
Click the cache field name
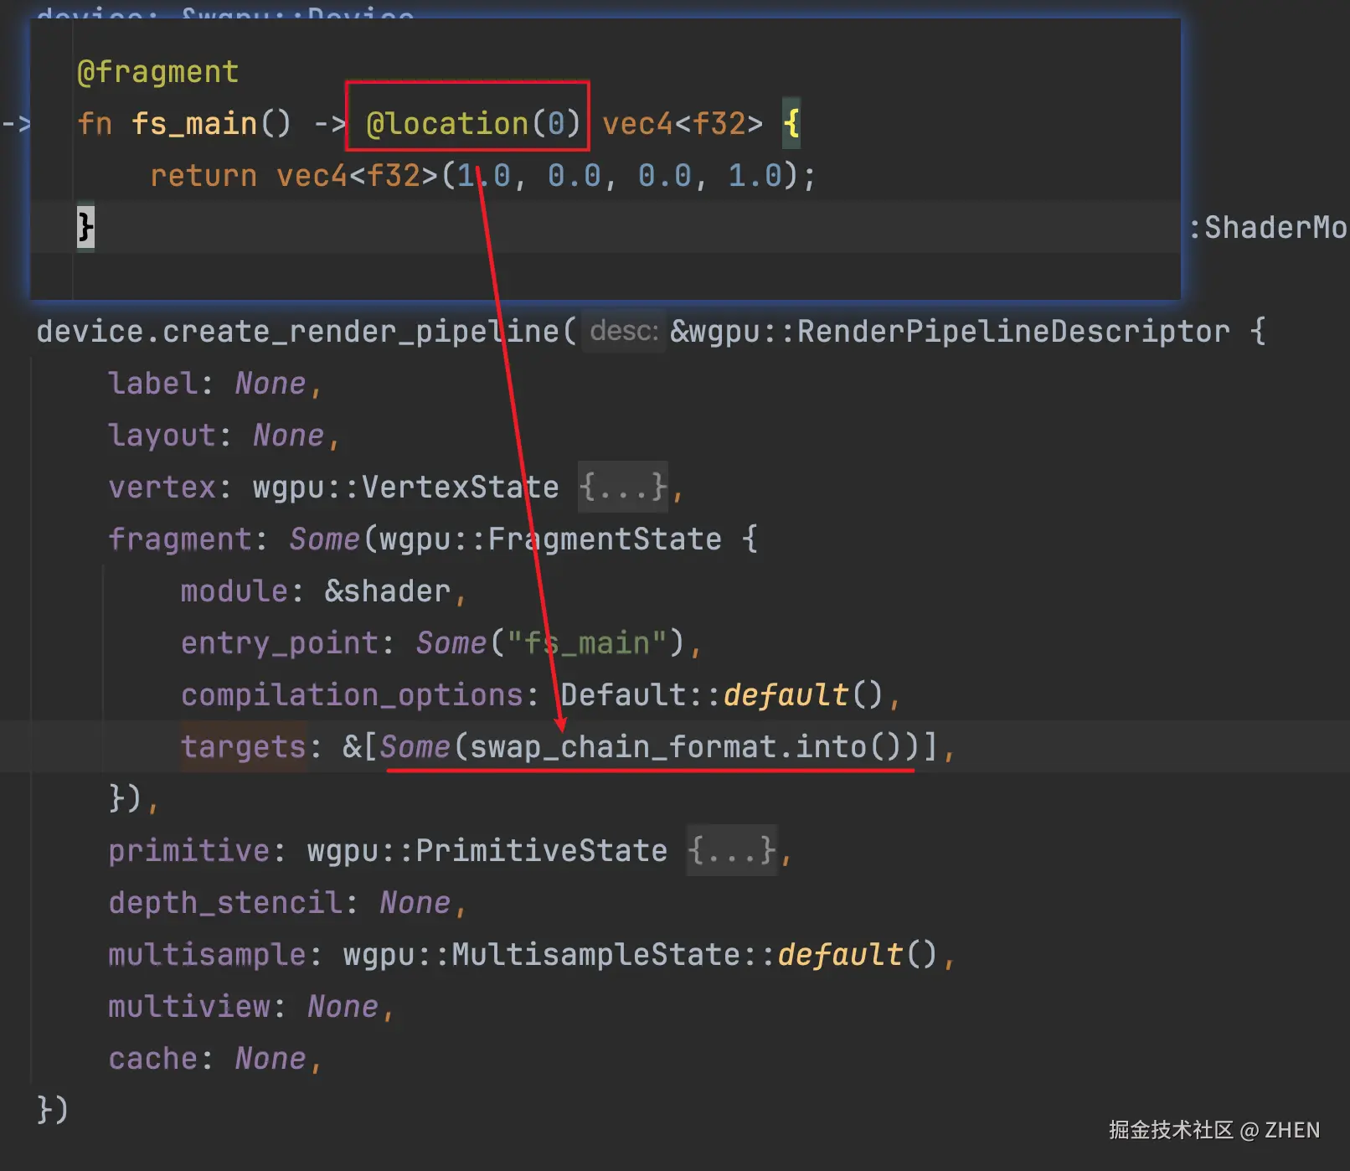(x=153, y=1059)
